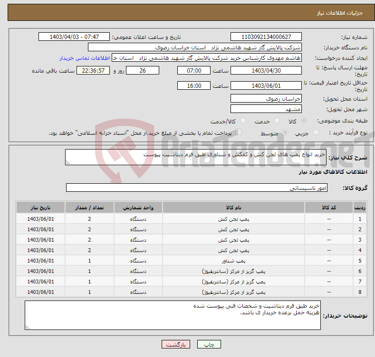Click the کد کالا column header
The image size is (375, 357).
(x=329, y=207)
